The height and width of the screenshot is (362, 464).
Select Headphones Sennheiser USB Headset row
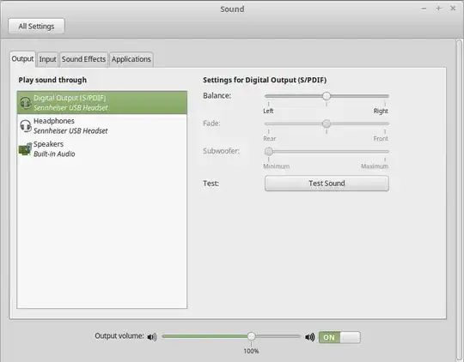click(x=102, y=125)
